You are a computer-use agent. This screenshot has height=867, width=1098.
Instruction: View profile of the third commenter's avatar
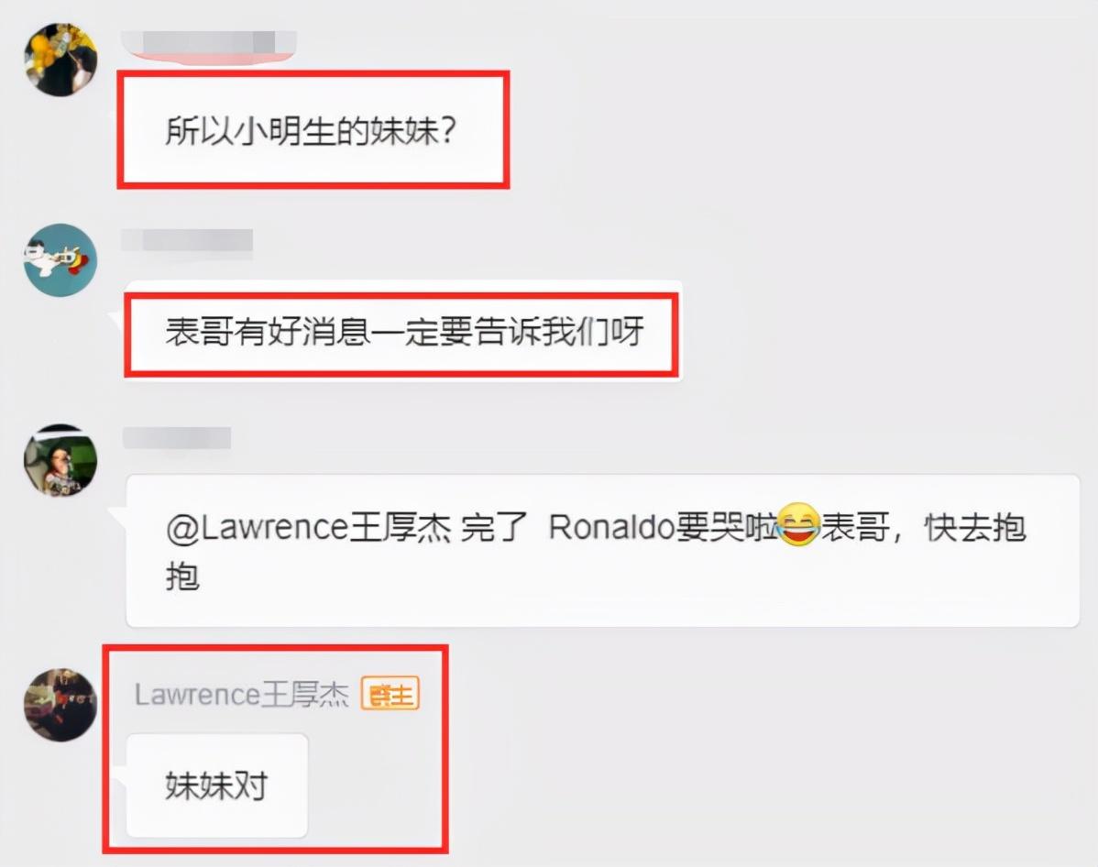click(60, 461)
